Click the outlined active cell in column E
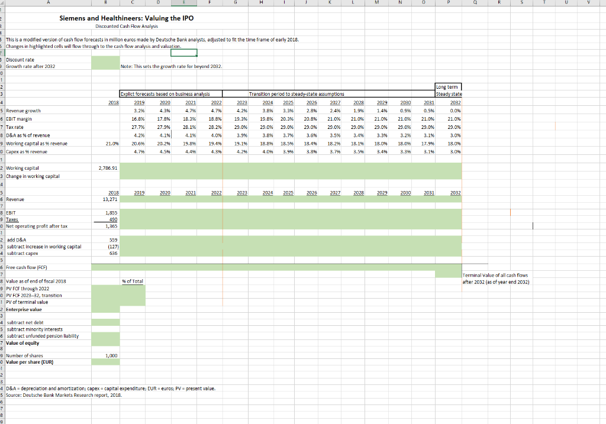The width and height of the screenshot is (606, 424). [x=184, y=53]
